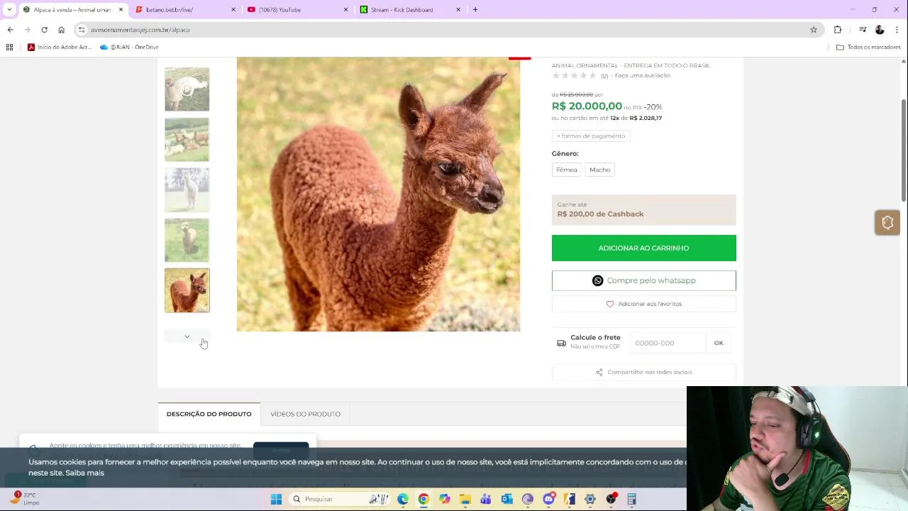Screen dimensions: 908x511
Task: Click the Não sei o meu CEP link
Action: [x=595, y=346]
